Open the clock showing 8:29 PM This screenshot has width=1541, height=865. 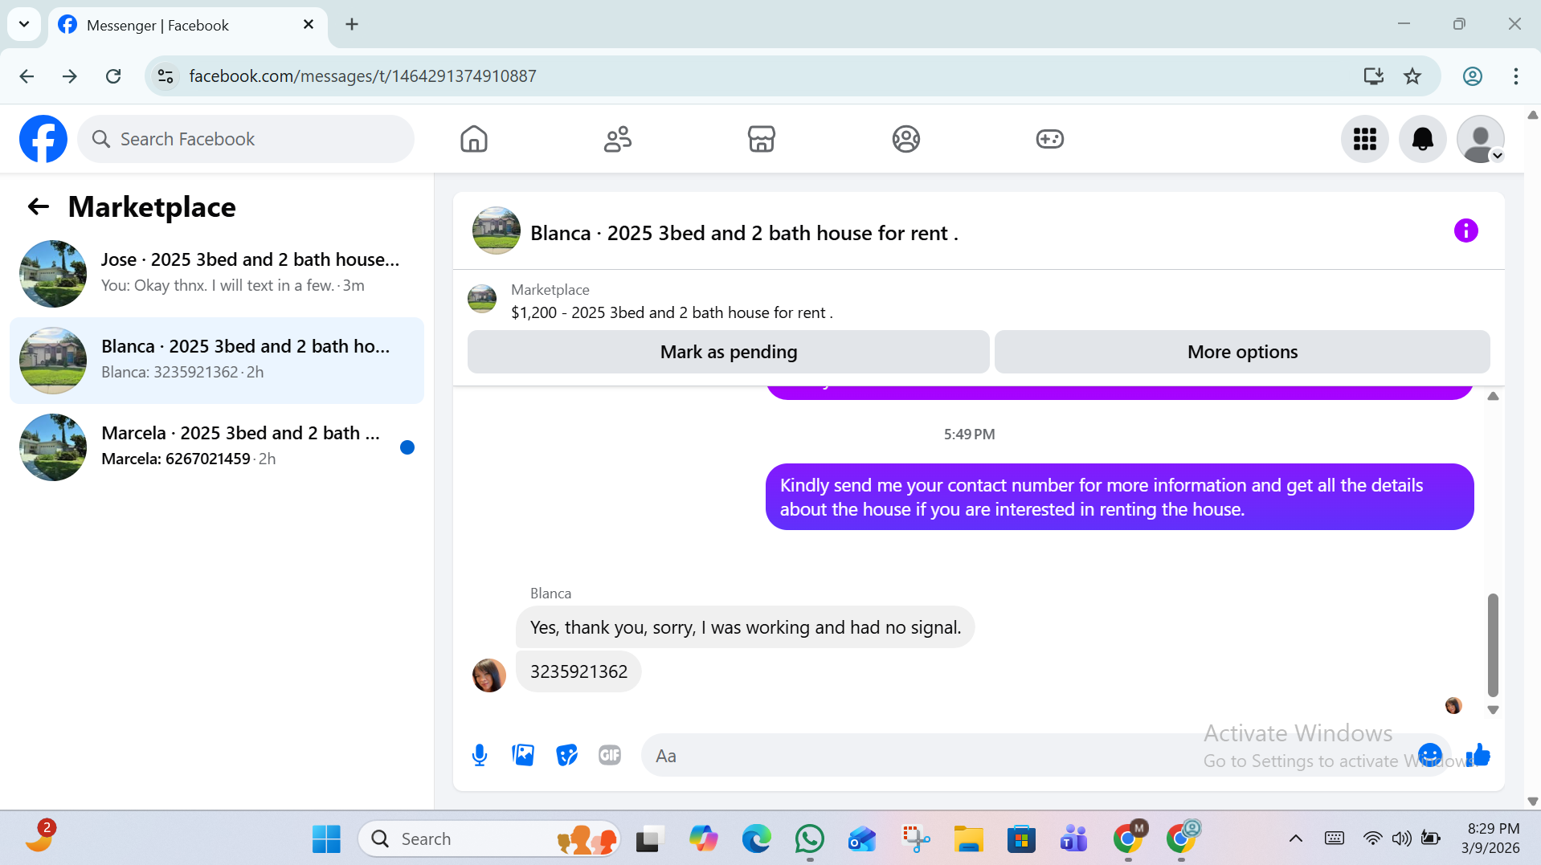pyautogui.click(x=1492, y=838)
